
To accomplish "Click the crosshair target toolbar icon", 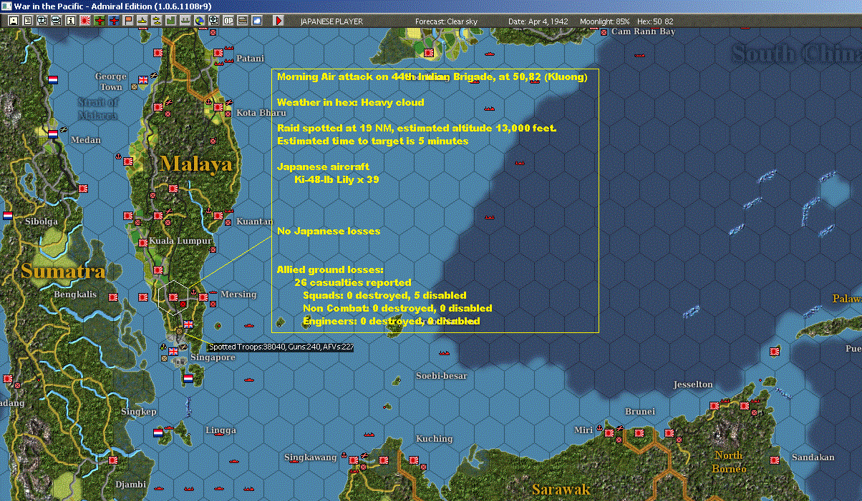I will (213, 21).
